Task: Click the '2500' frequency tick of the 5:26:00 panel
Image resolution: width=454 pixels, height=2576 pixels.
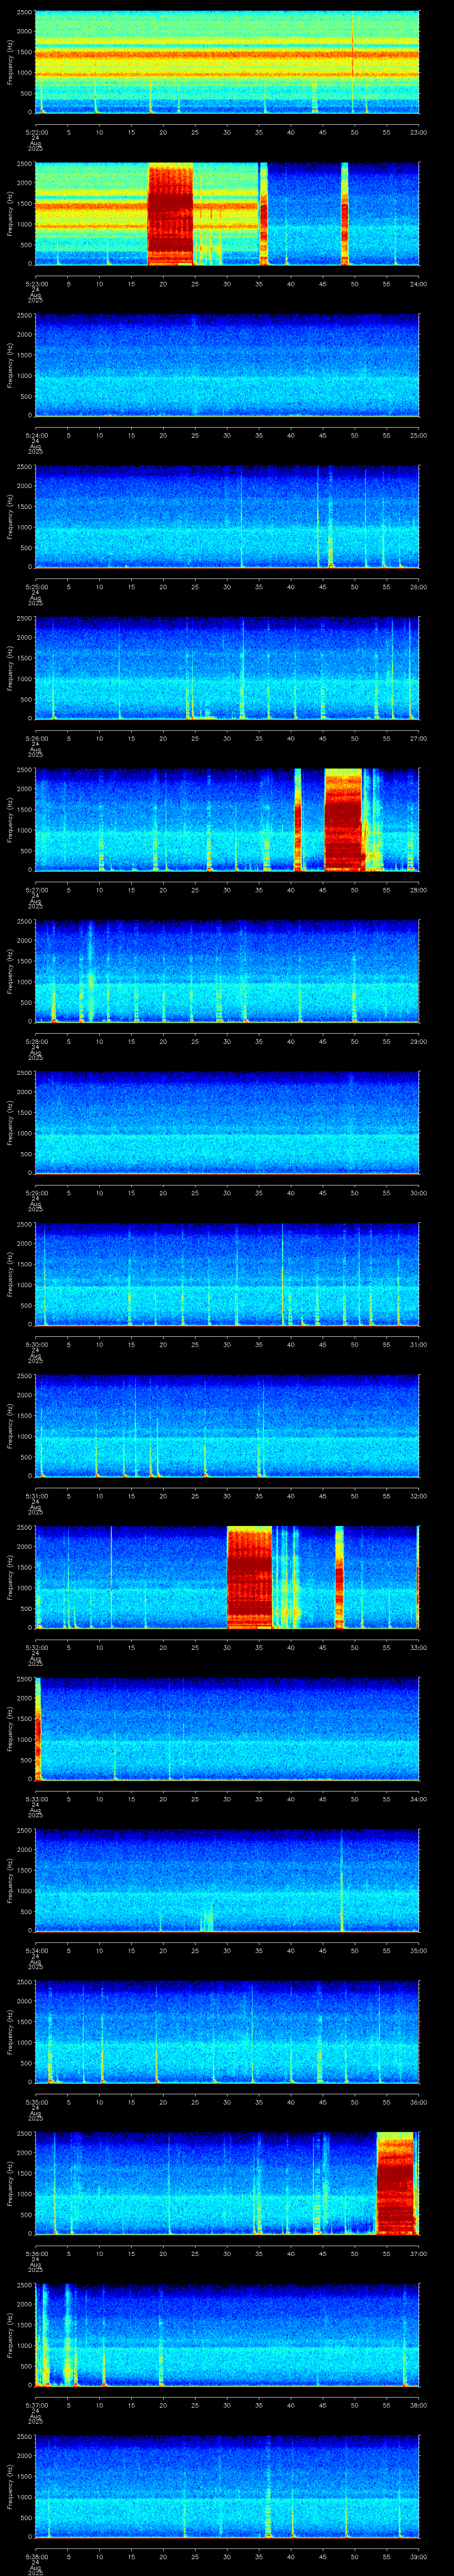Action: coord(24,619)
